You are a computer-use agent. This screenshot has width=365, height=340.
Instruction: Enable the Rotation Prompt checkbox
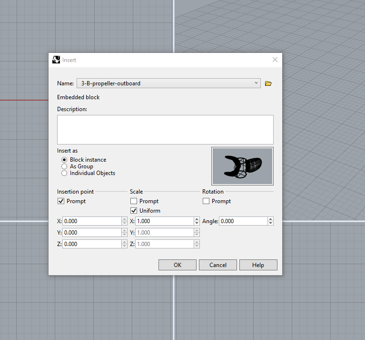point(206,201)
